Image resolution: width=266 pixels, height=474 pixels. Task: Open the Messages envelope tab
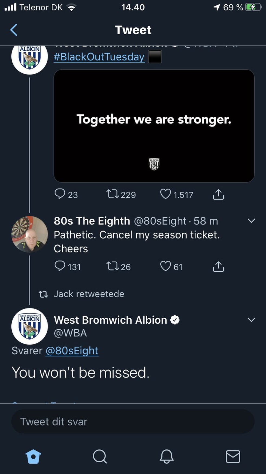pyautogui.click(x=233, y=457)
